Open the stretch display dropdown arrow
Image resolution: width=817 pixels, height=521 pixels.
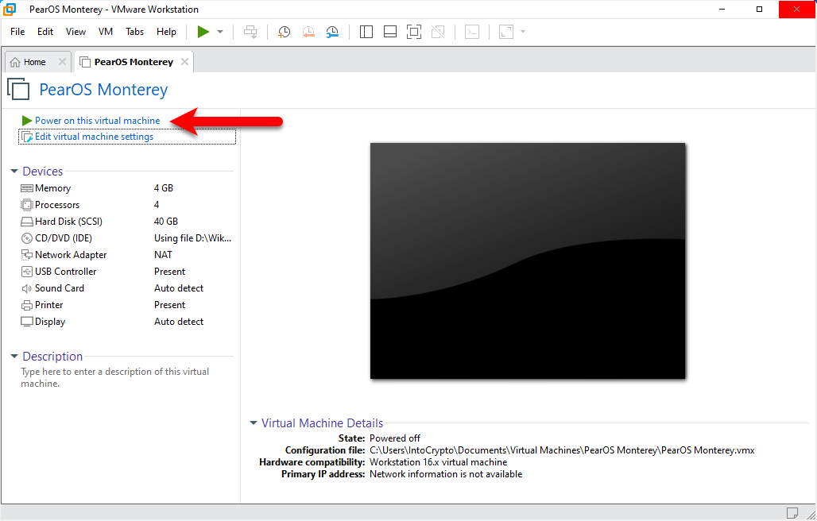pos(523,32)
